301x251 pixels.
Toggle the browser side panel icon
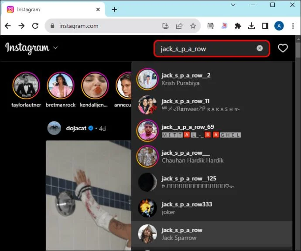coord(265,26)
